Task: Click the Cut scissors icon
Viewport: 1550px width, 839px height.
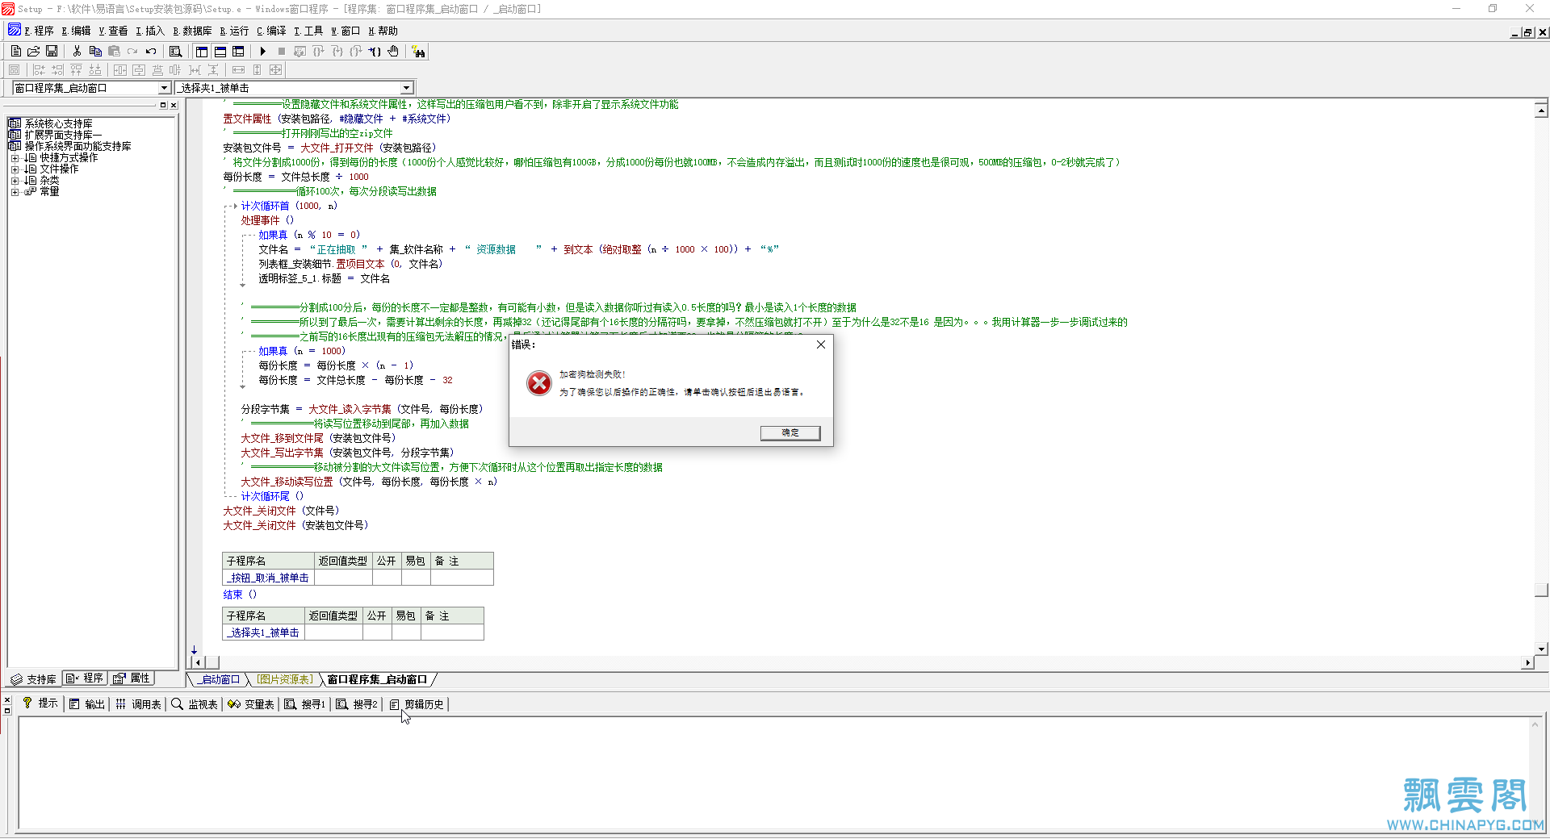Action: tap(77, 51)
